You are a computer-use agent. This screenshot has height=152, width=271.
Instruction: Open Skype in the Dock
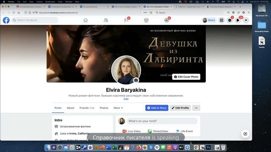[x=151, y=147]
